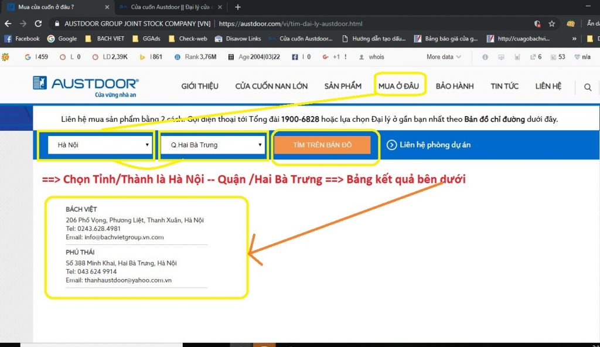Click the hotline number 1900-6828
This screenshot has width=600, height=347.
pyautogui.click(x=300, y=119)
